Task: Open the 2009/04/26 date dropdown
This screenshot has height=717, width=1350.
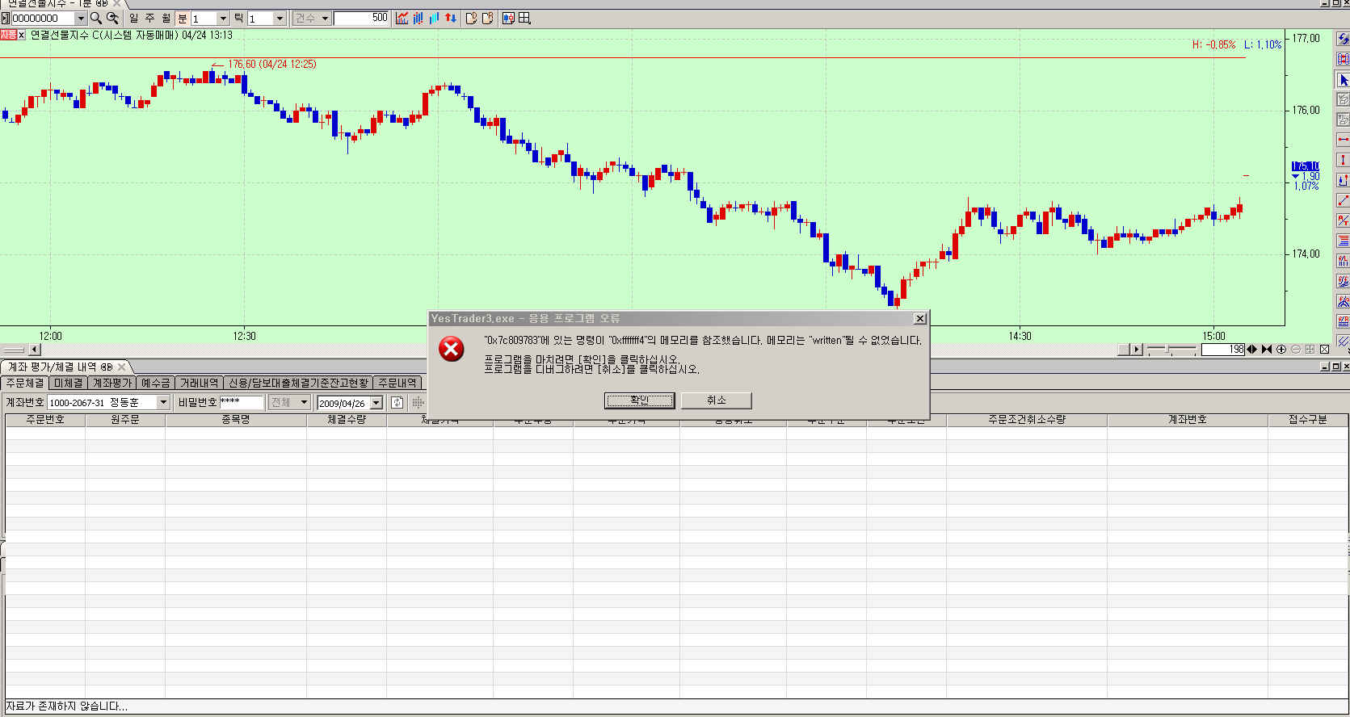Action: pyautogui.click(x=376, y=403)
